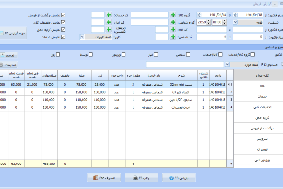283x189 pixels.
Task: Click the شرح column header
Action: point(182,76)
